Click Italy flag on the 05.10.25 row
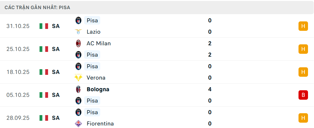Viewport: 314px width, 128px height. point(44,95)
